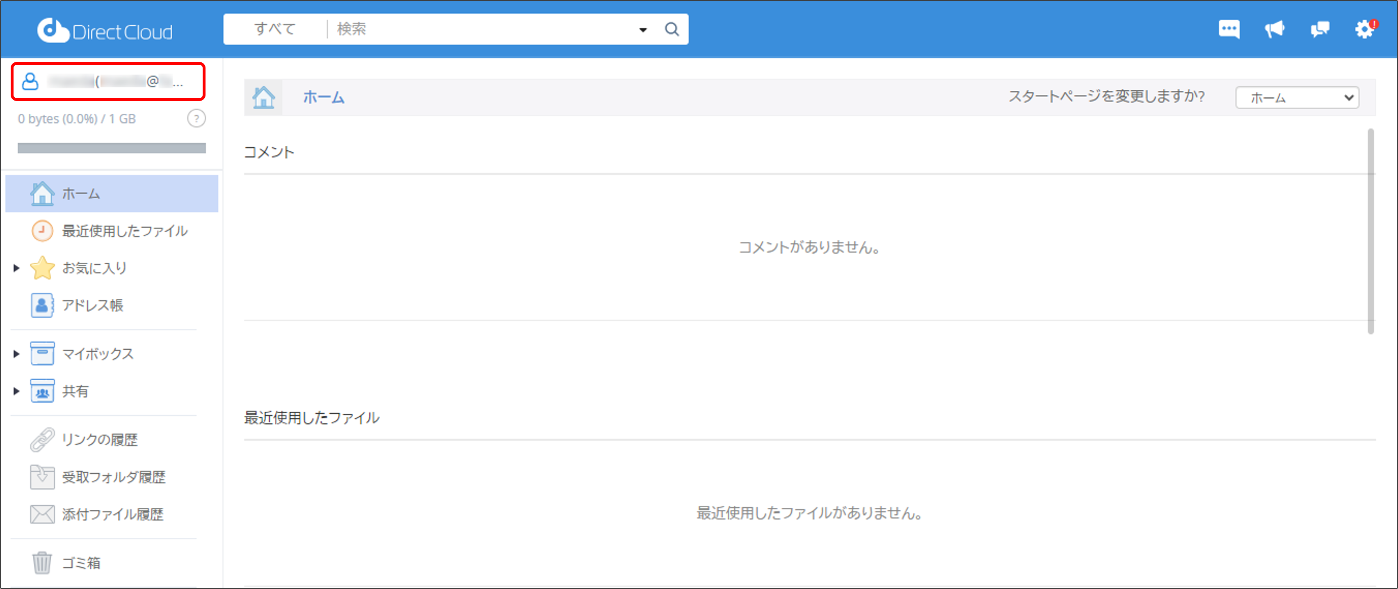Screen dimensions: 1398x589
Task: Select the マイボックス icon
Action: (43, 353)
